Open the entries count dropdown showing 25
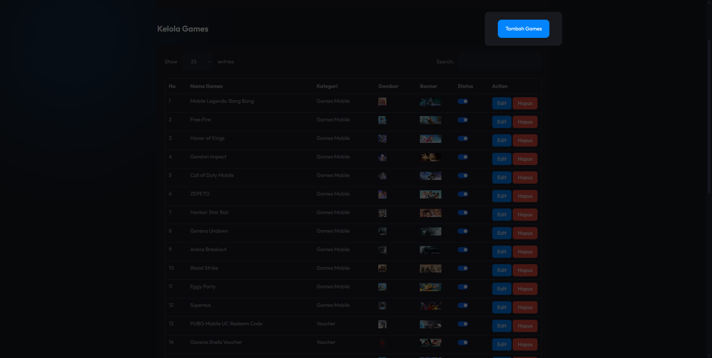 tap(198, 62)
